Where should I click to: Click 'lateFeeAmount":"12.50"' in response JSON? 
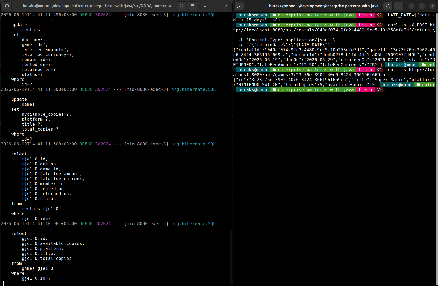pyautogui.click(x=287, y=65)
